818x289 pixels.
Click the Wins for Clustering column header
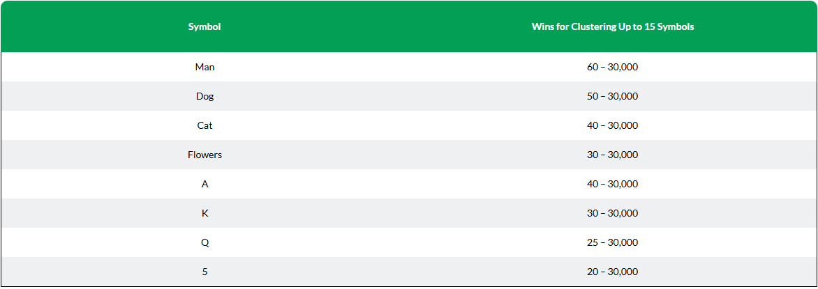[613, 26]
